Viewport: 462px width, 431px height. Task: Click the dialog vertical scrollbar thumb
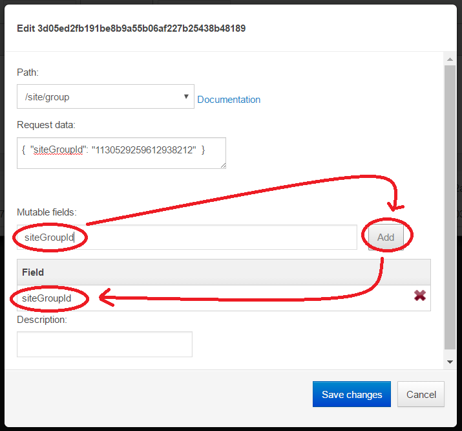point(450,207)
